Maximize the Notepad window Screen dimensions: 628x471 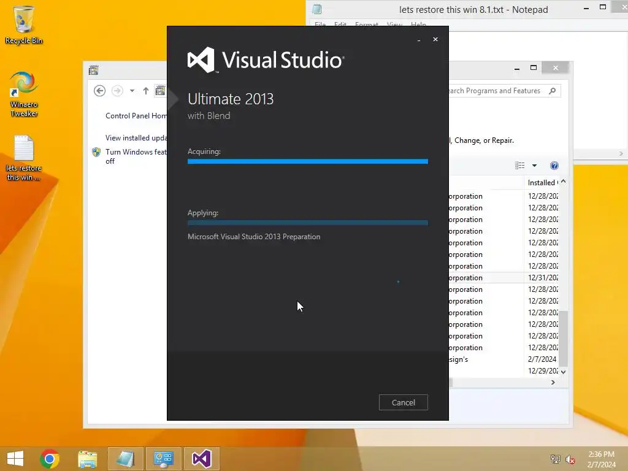[x=603, y=7]
